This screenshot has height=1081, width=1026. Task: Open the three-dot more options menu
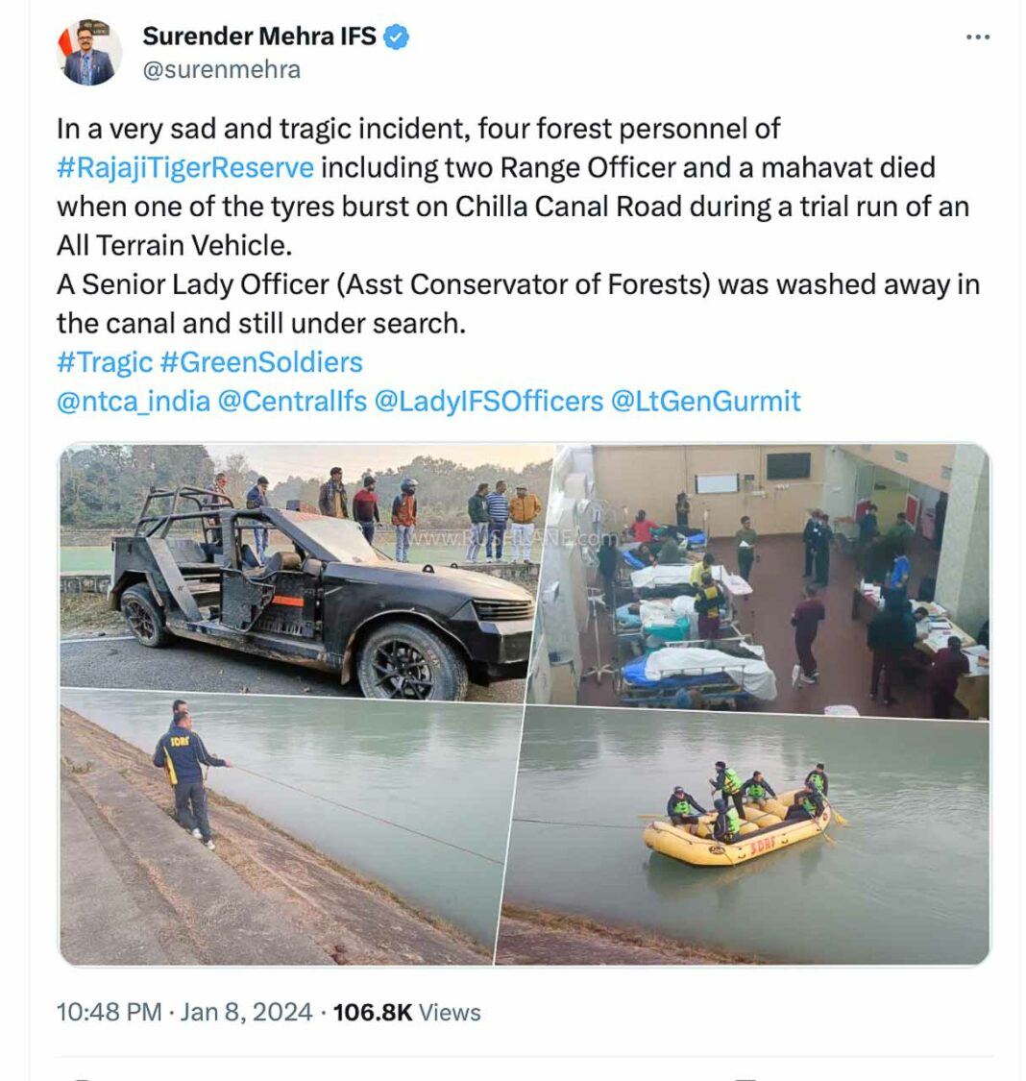coord(978,37)
